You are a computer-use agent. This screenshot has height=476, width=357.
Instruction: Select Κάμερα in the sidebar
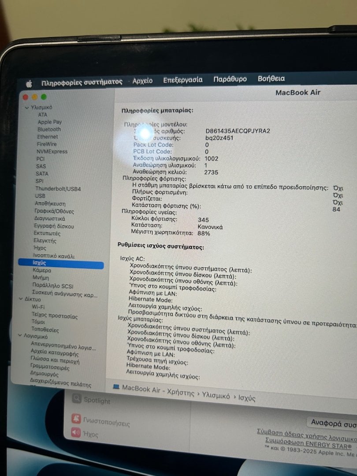[x=42, y=270]
